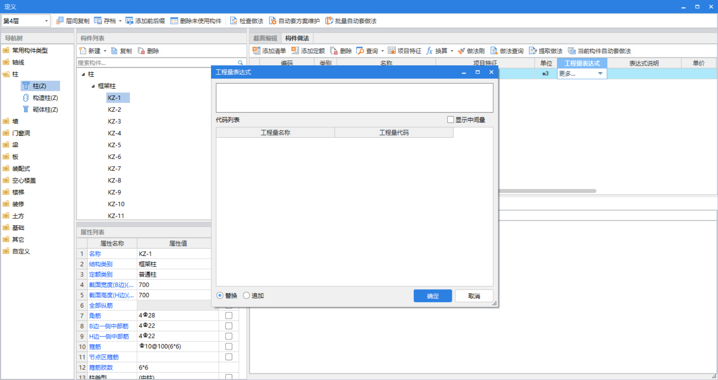Switch to the 截面编辑 tab

click(265, 38)
